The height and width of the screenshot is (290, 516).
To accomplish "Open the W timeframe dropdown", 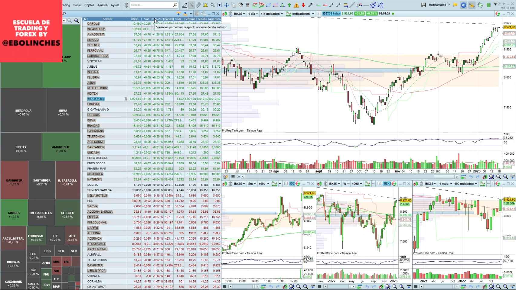I will 346,184.
